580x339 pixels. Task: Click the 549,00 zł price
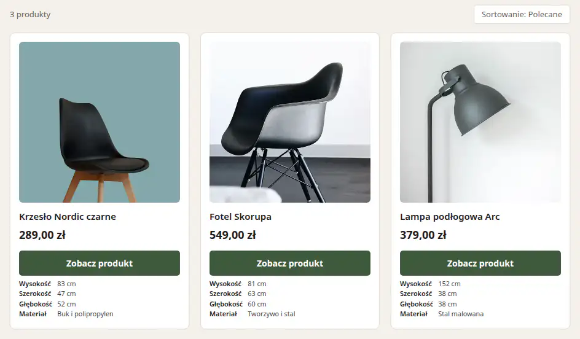click(233, 235)
